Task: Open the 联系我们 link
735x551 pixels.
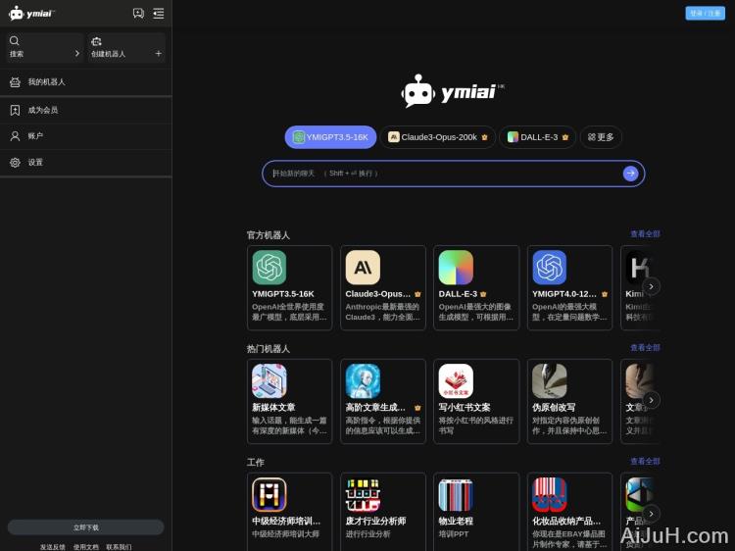Action: (119, 547)
